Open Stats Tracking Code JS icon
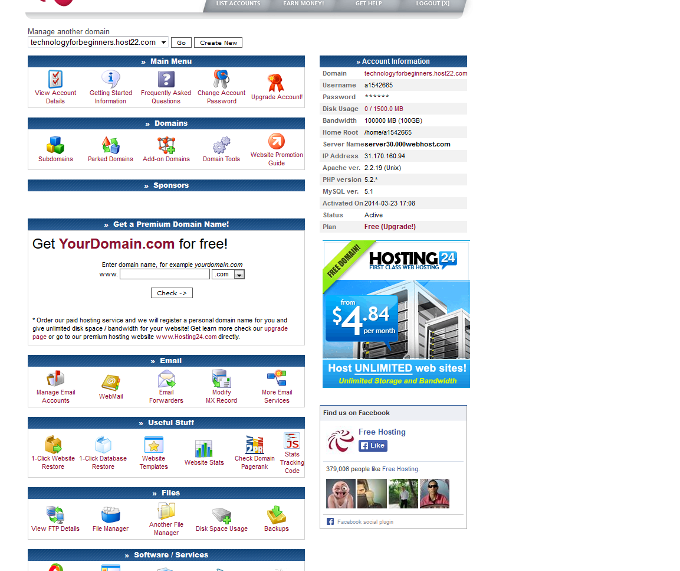This screenshot has width=680, height=571. click(x=292, y=441)
